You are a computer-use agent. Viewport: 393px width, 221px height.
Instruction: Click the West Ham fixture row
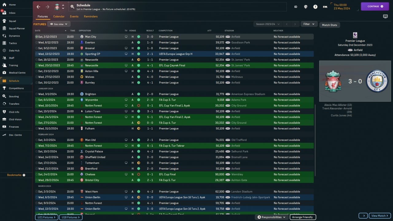pos(174,192)
